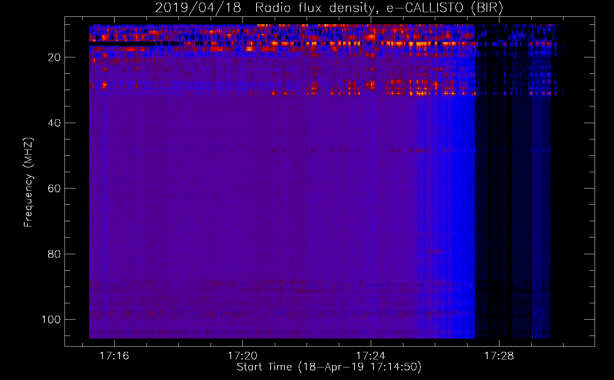This screenshot has height=380, width=614.
Task: Click the '100' frequency tick label
Action: tap(51, 320)
